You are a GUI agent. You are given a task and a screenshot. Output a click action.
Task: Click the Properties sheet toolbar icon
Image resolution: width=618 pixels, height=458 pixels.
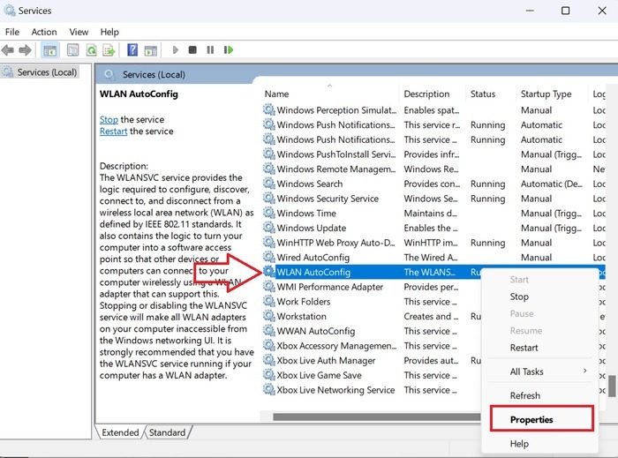pos(73,50)
